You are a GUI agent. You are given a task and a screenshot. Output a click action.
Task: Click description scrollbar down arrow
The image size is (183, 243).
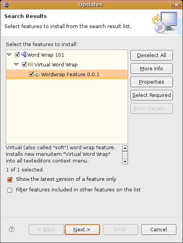[125, 162]
